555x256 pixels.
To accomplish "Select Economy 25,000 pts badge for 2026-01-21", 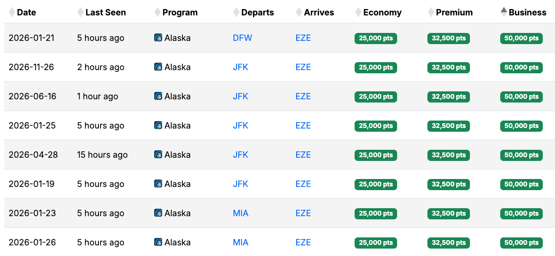I will [x=376, y=38].
